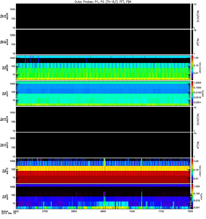Click the thc fbk edc12 rainbow color bar
206x219 pixels.
pos(192,171)
